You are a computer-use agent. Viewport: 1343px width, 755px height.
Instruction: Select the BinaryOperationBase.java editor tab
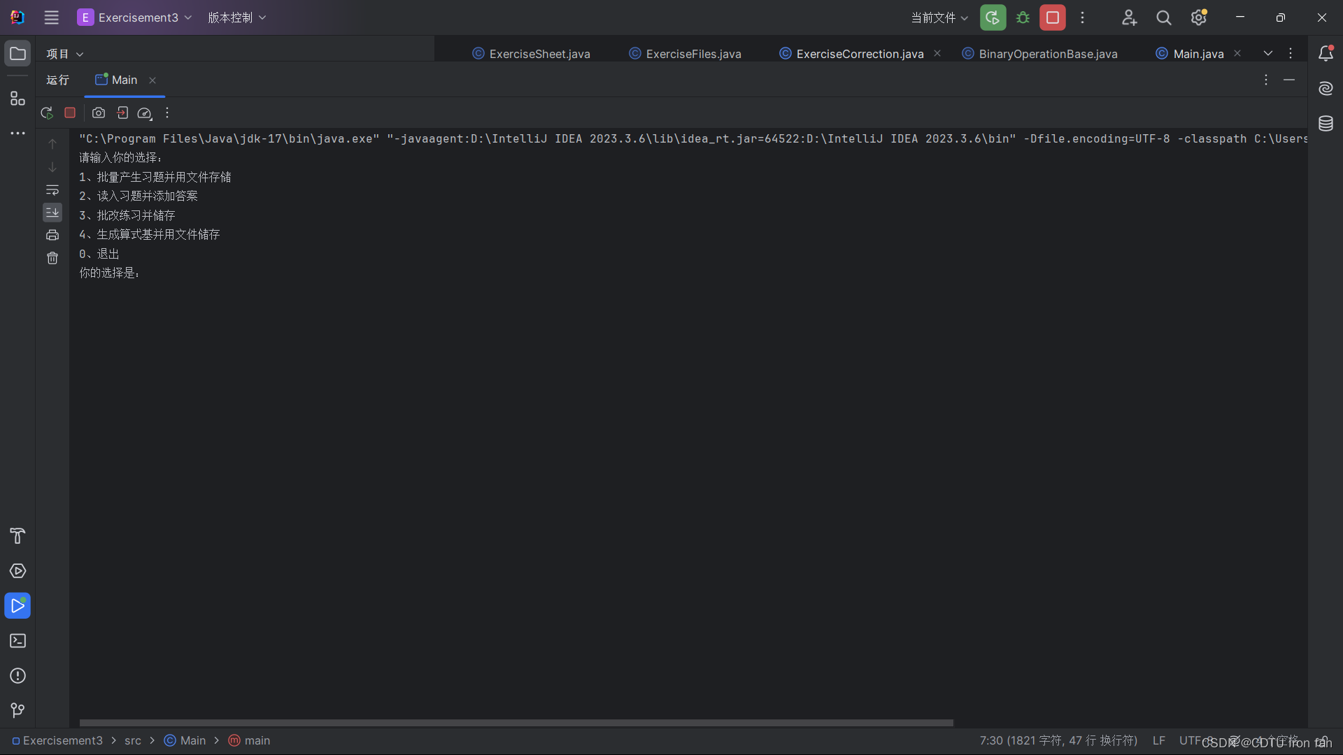[x=1047, y=54]
